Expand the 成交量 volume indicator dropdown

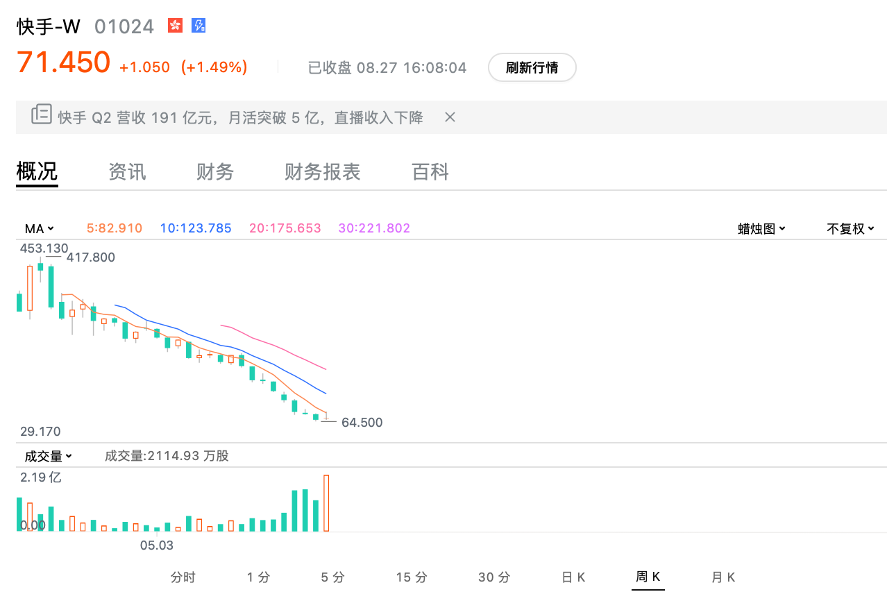click(x=49, y=456)
